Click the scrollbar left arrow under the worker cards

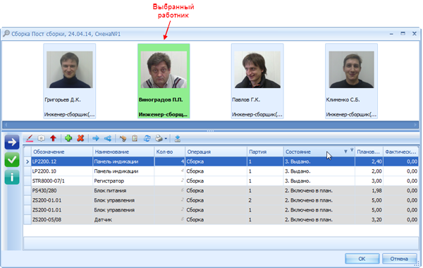coord(6,125)
